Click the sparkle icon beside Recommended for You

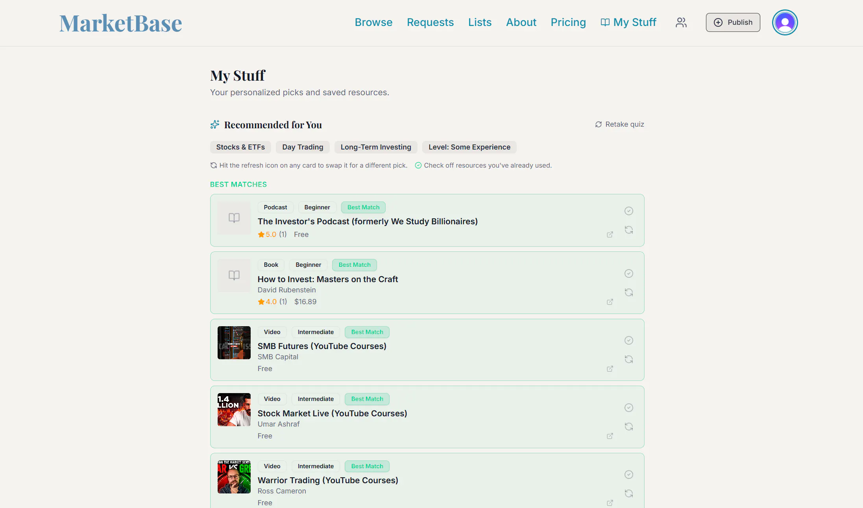215,125
